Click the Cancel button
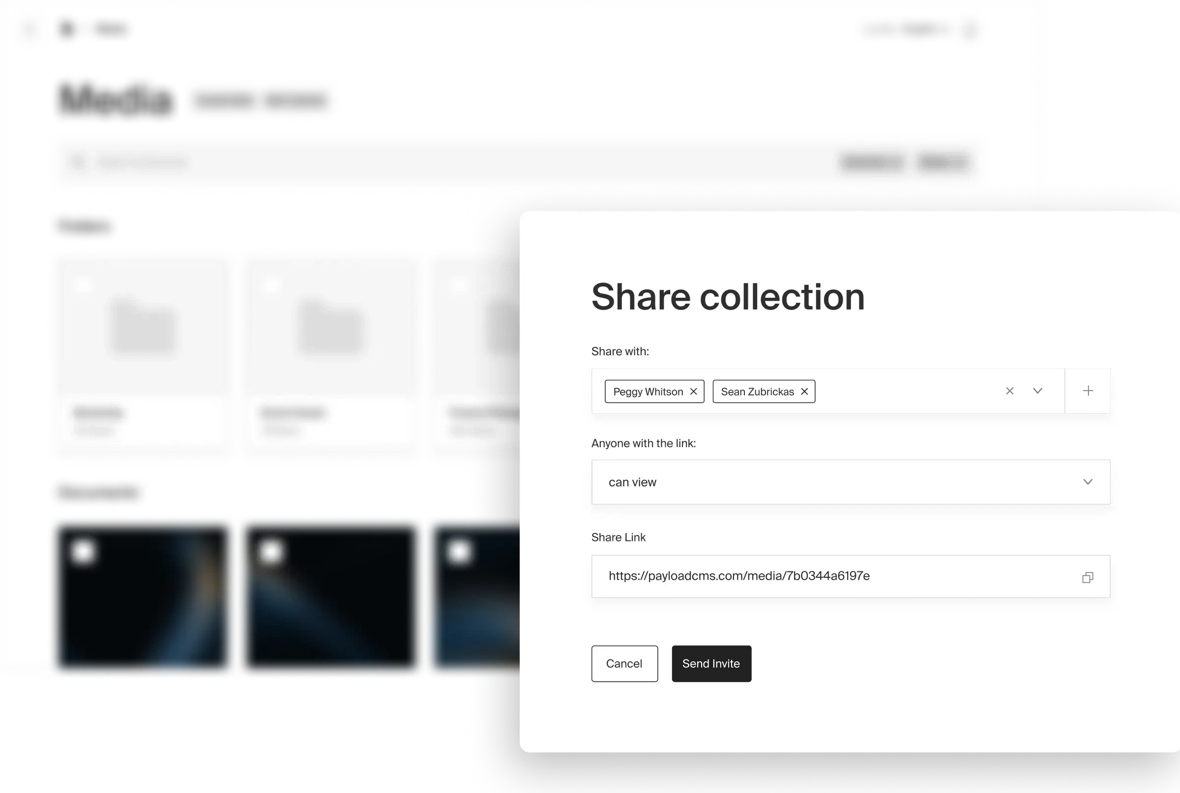This screenshot has width=1180, height=793. click(624, 663)
